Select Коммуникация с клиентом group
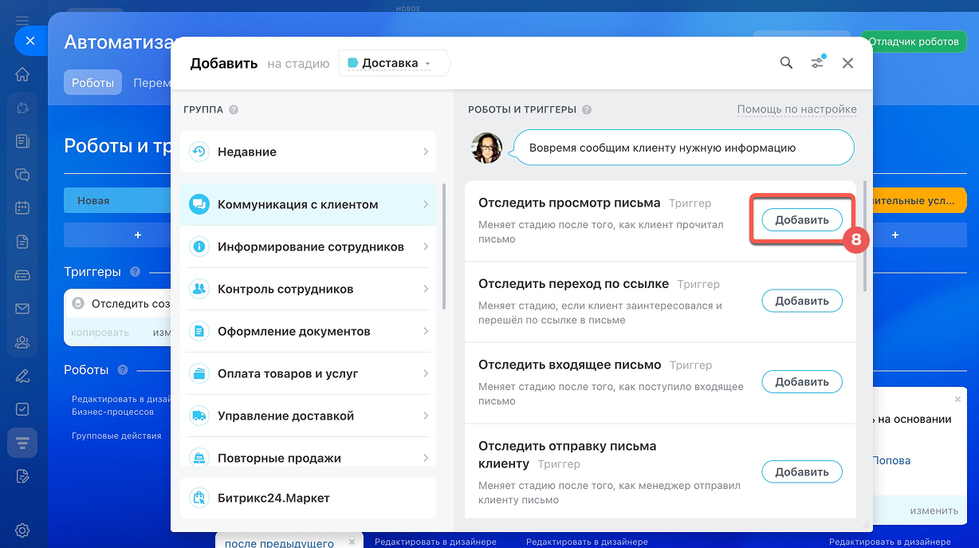The height and width of the screenshot is (548, 979). (308, 204)
